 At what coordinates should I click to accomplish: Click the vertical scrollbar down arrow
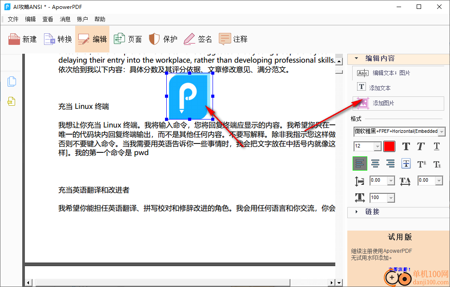(339, 283)
